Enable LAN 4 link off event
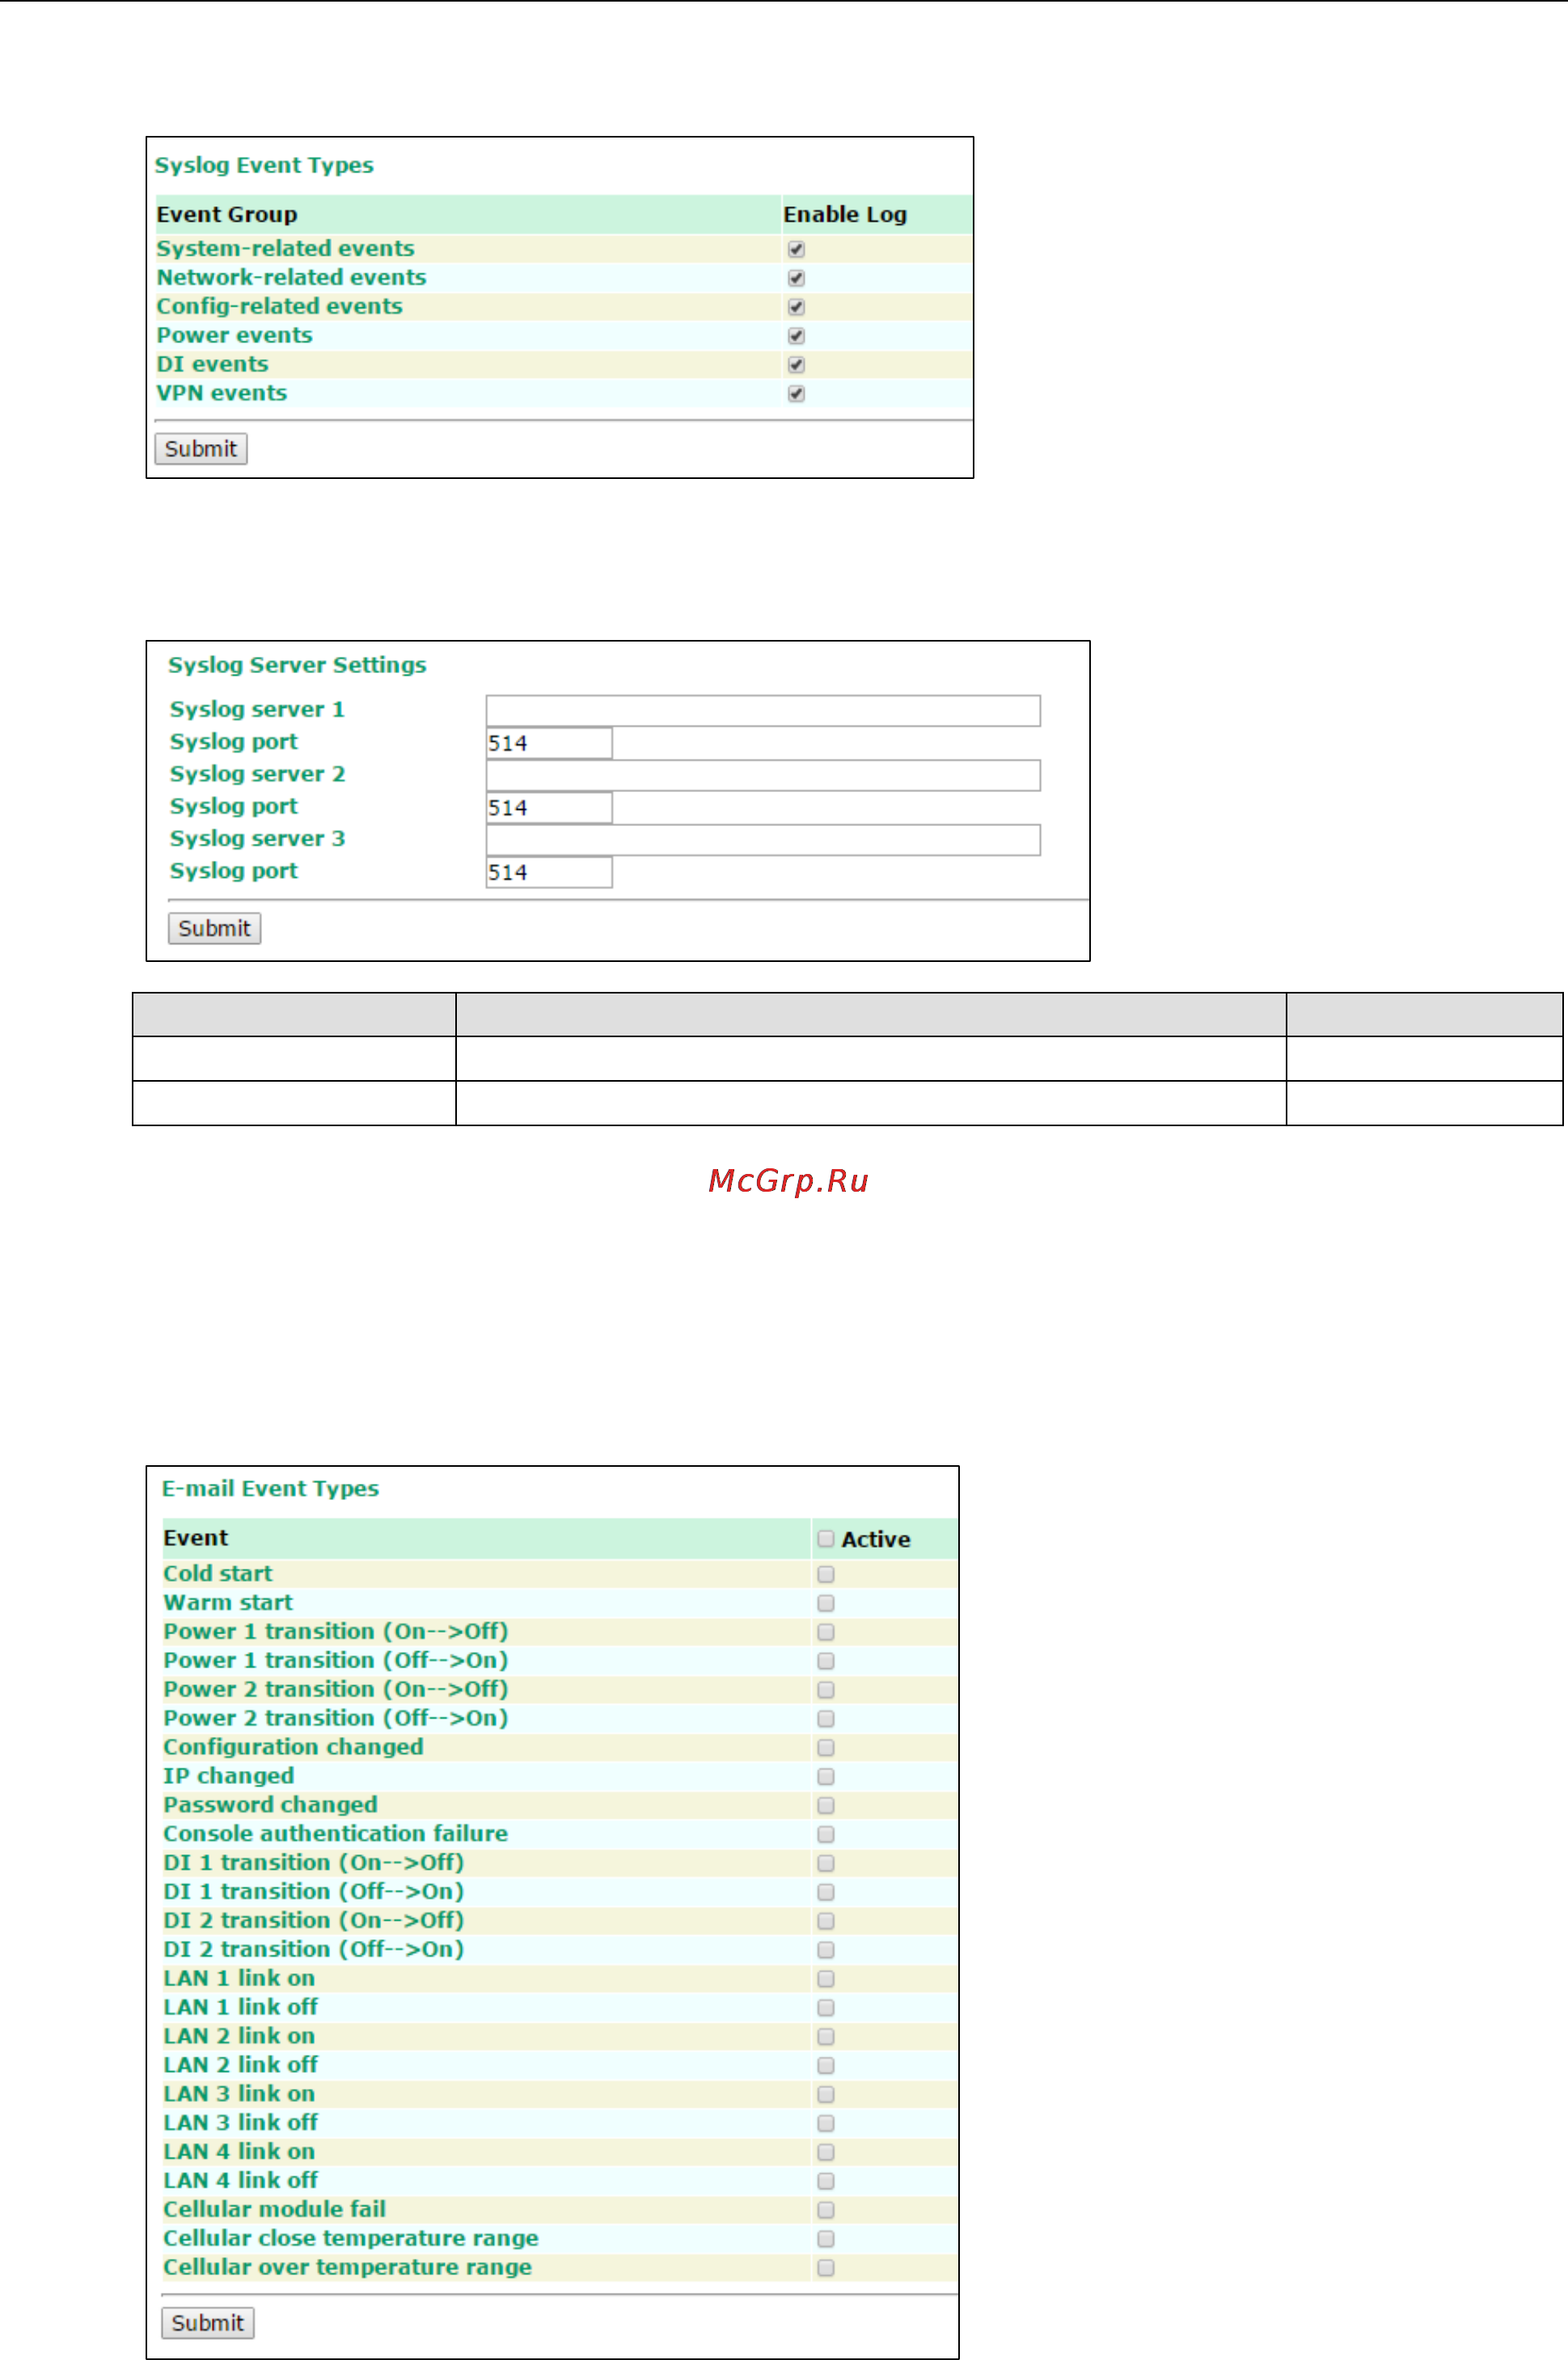The height and width of the screenshot is (2360, 1568). (x=826, y=2182)
